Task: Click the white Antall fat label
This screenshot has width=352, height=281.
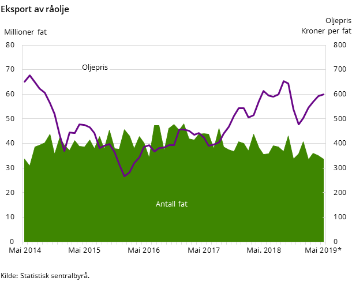Action: tap(171, 204)
